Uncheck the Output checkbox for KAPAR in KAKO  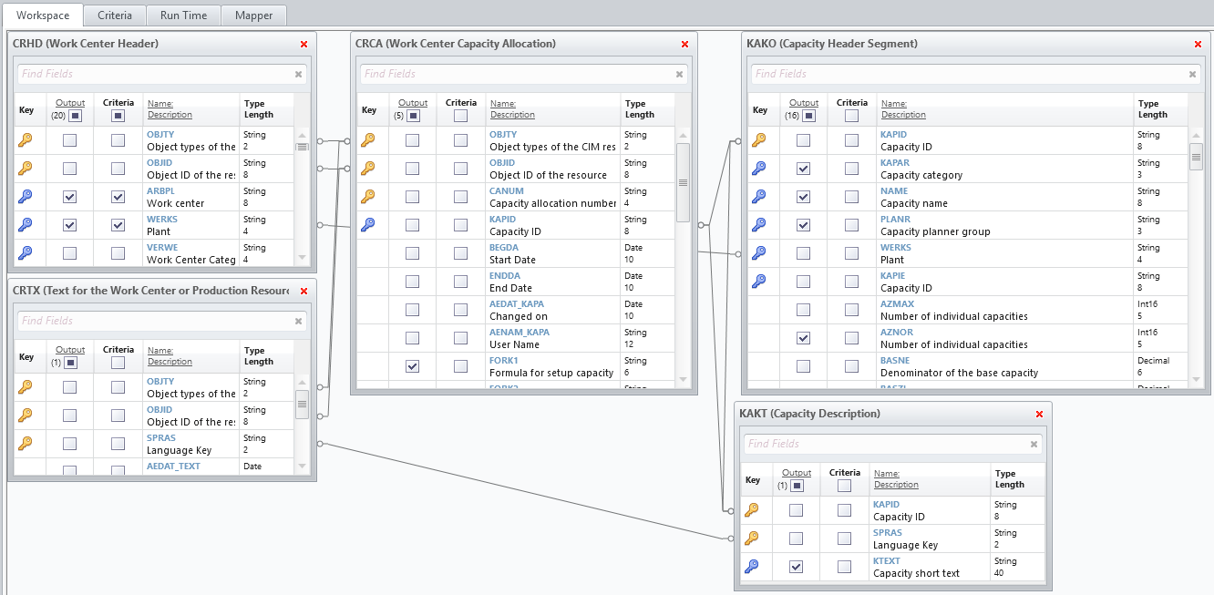pos(803,168)
